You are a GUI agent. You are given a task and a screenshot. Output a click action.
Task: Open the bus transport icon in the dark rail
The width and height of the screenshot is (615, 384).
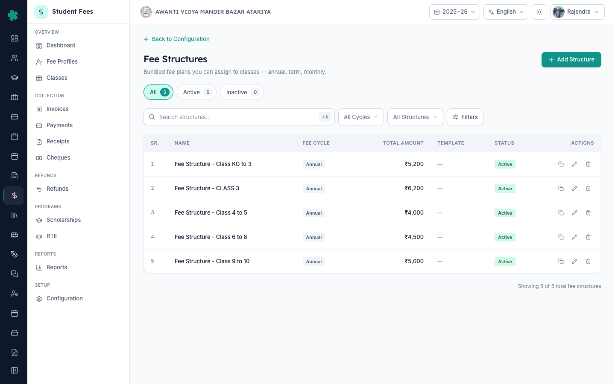15,235
